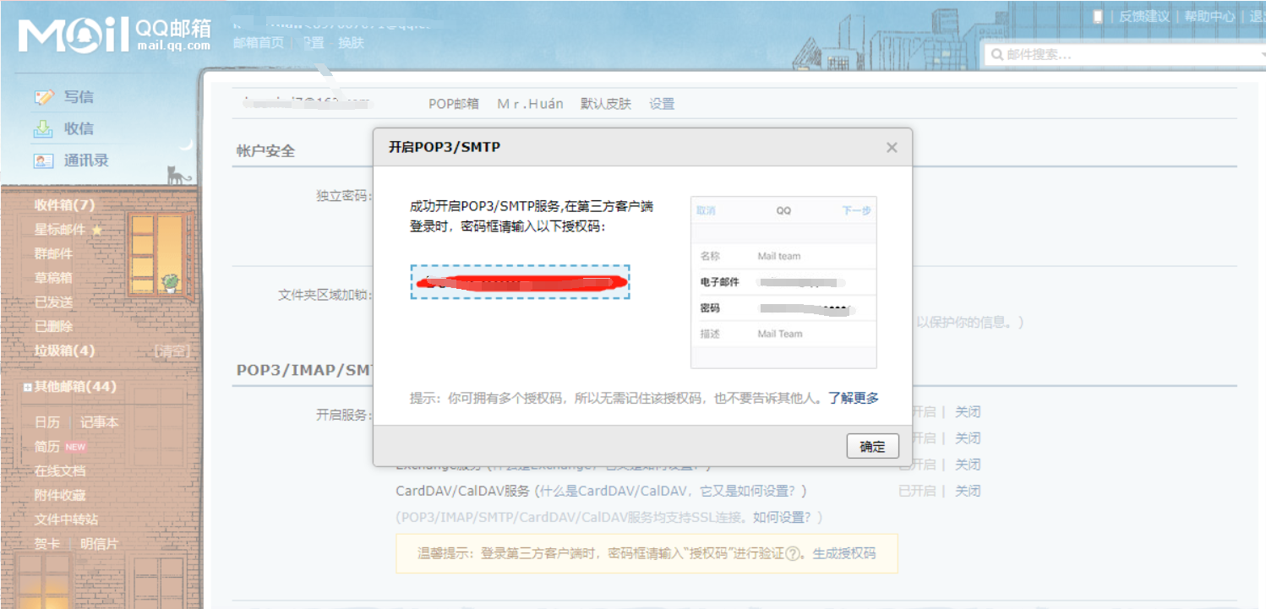Open 贺卡 in the sidebar
Screen dimensions: 1266x609
tap(47, 544)
